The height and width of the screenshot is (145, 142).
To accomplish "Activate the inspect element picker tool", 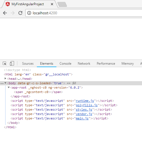I will click(4, 64).
